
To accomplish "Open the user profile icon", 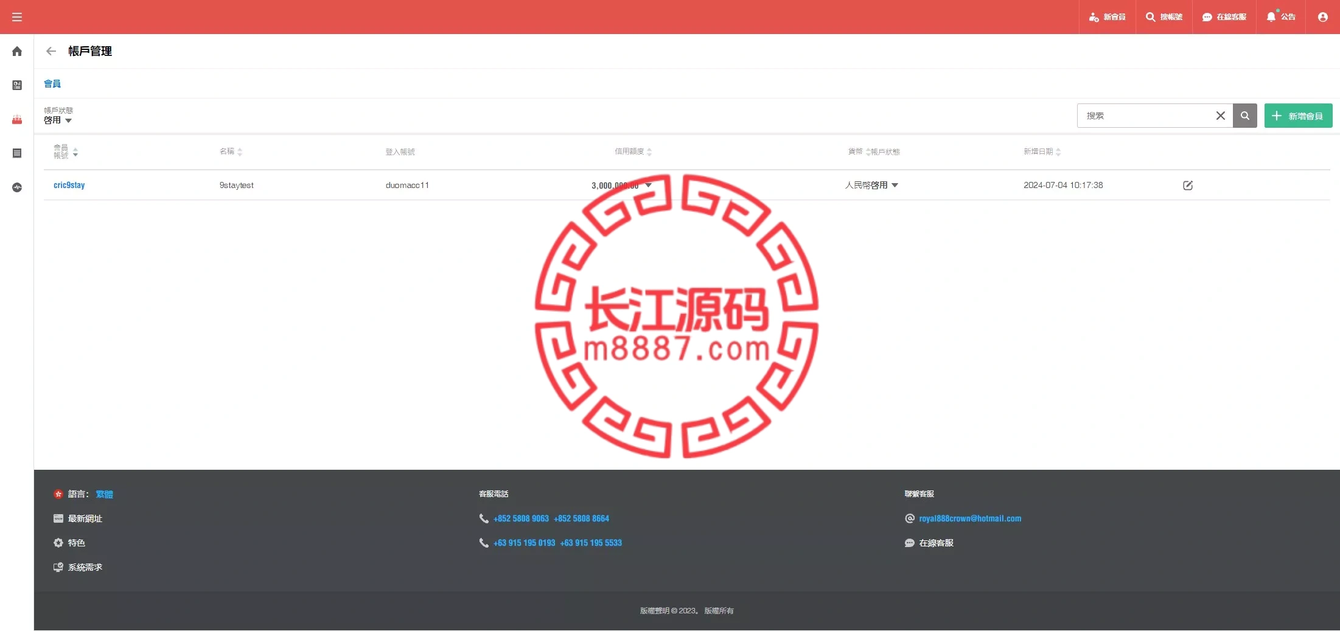I will click(1323, 17).
